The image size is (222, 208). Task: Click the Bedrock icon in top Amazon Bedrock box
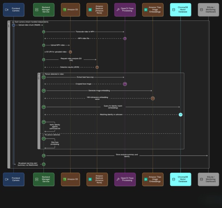[x=90, y=10]
